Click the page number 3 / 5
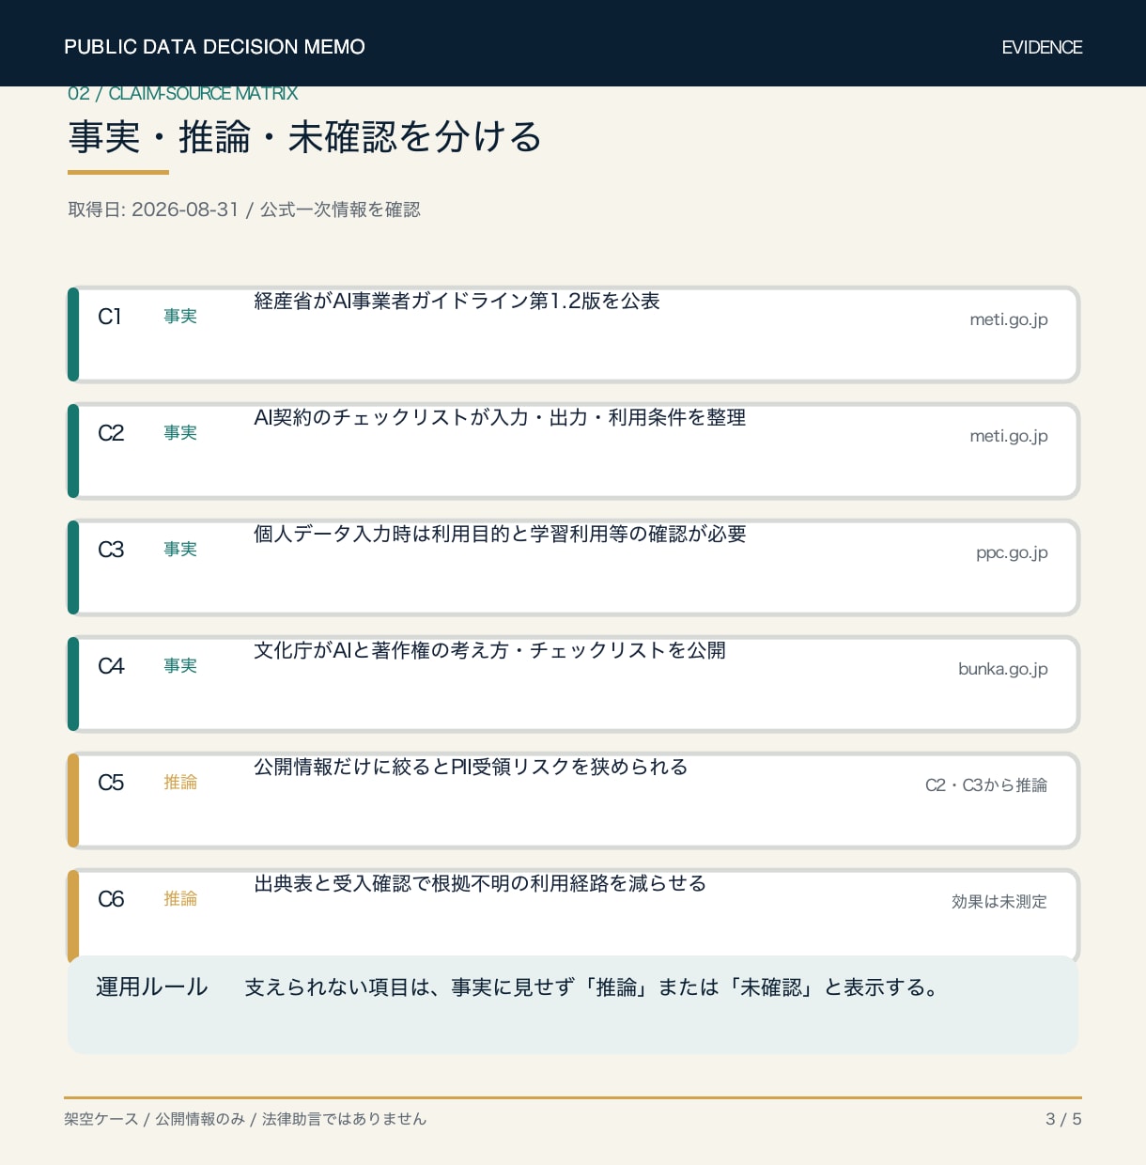Screen dimensions: 1146x1165 [x=1063, y=1119]
